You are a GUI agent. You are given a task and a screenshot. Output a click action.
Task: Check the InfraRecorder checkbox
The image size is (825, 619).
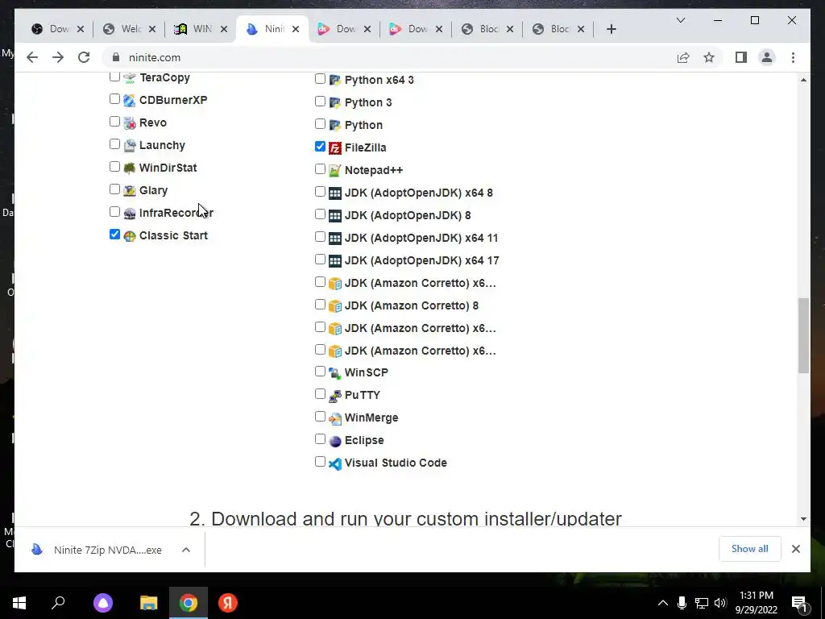[x=114, y=212]
